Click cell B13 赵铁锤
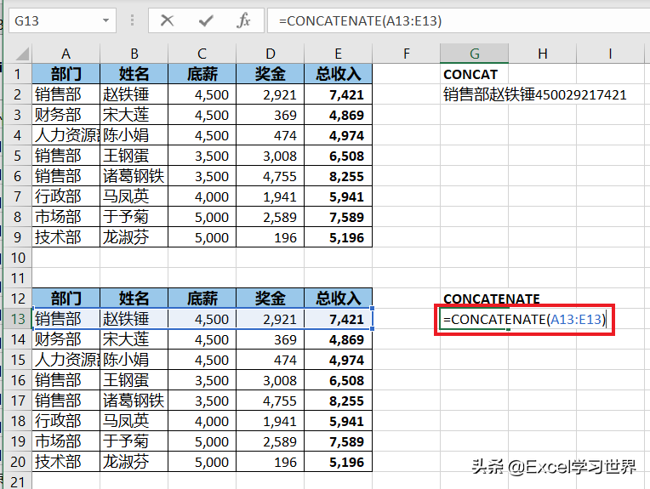 (134, 319)
